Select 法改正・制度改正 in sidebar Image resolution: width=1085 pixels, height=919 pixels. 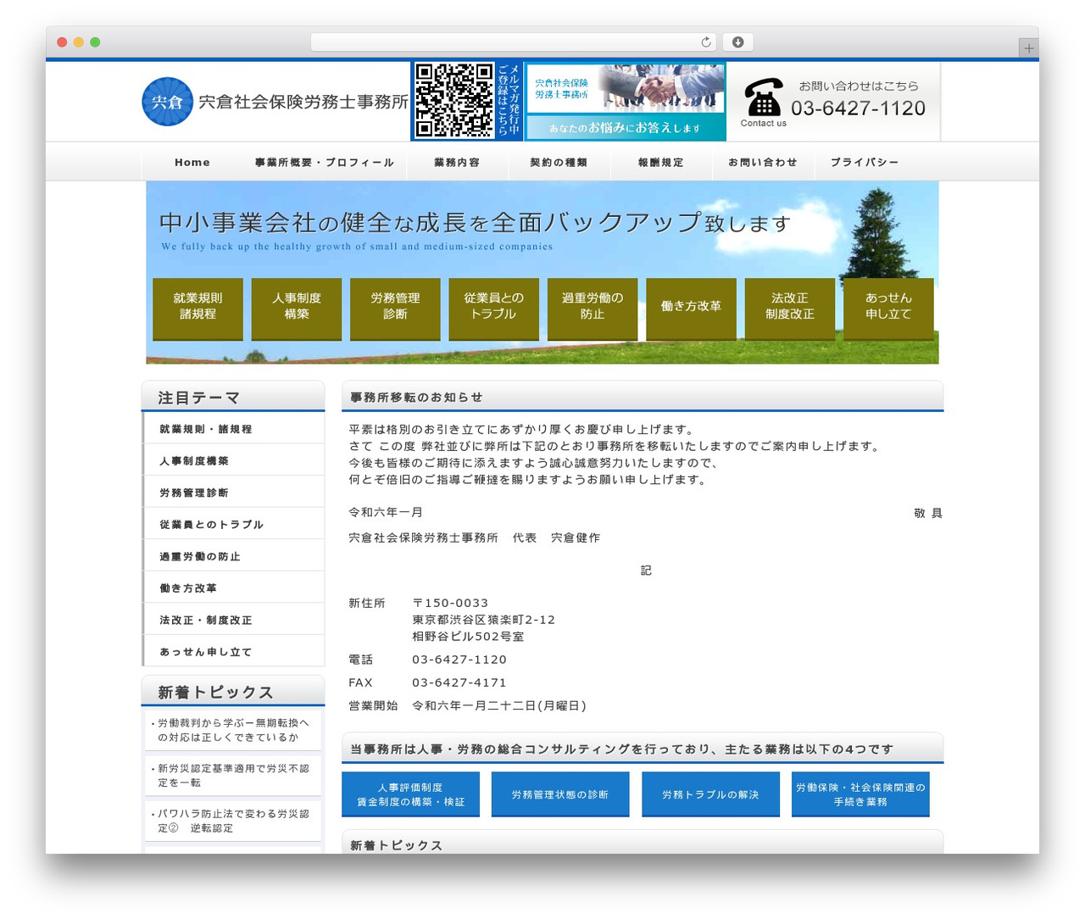(x=233, y=620)
